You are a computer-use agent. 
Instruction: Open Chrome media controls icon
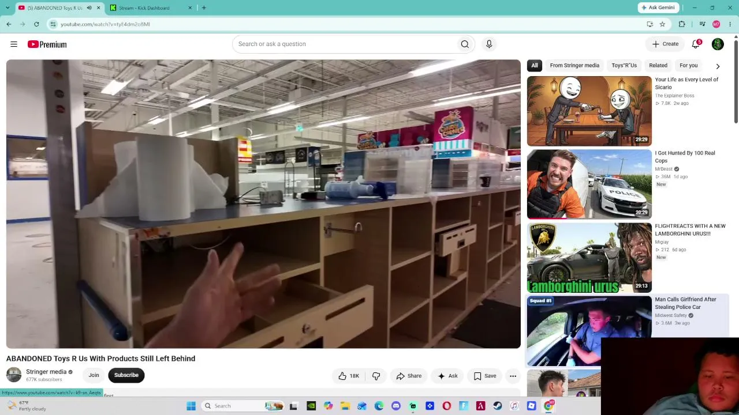click(x=702, y=24)
